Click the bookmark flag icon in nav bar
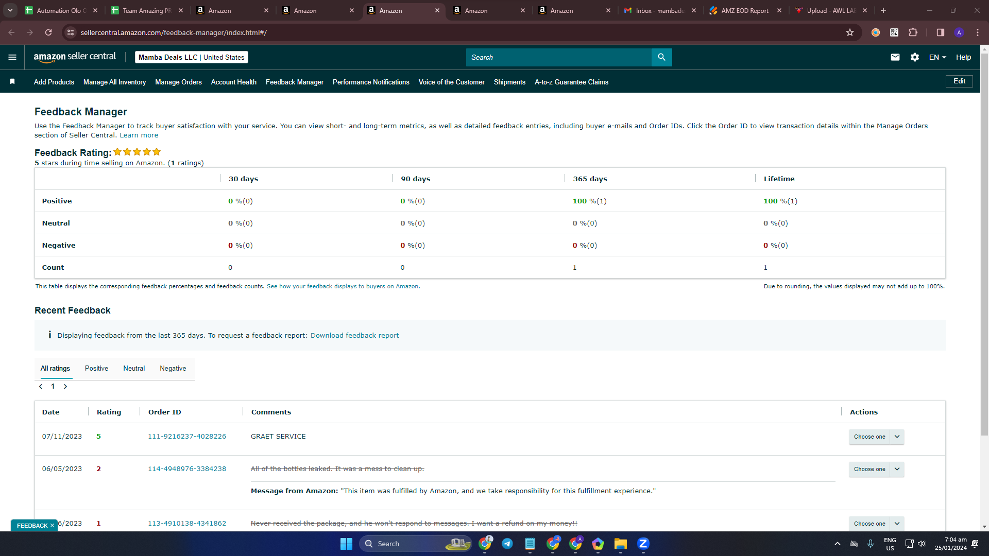 (12, 81)
